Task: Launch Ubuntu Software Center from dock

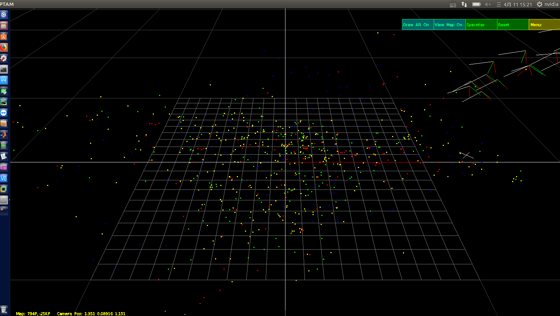Action: click(x=4, y=37)
